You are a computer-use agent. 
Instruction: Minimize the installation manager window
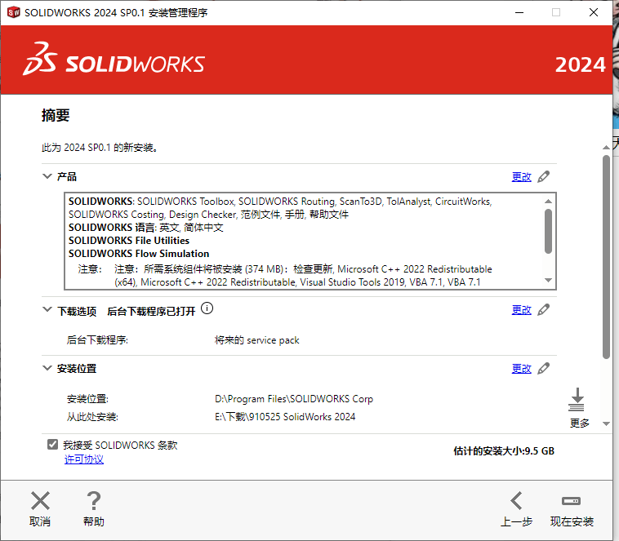(519, 12)
